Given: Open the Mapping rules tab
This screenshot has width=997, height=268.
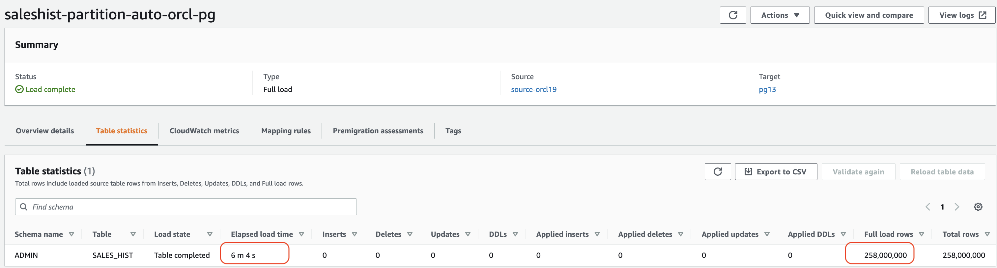Looking at the screenshot, I should [286, 131].
